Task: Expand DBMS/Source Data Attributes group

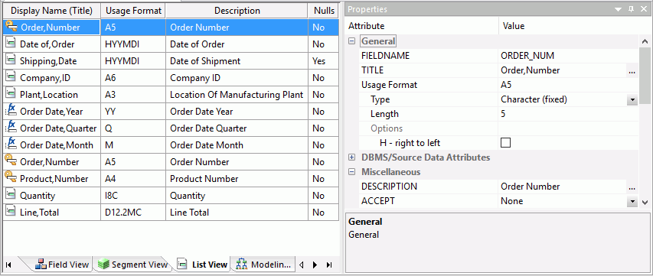Action: [x=352, y=157]
